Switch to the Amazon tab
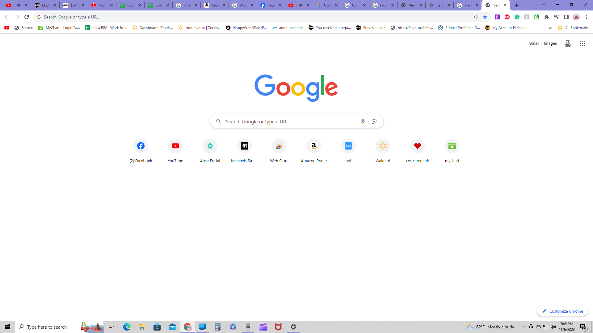The height and width of the screenshot is (333, 593). 215,5
